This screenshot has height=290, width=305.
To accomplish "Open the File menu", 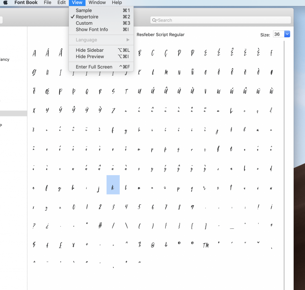I will tap(47, 2).
